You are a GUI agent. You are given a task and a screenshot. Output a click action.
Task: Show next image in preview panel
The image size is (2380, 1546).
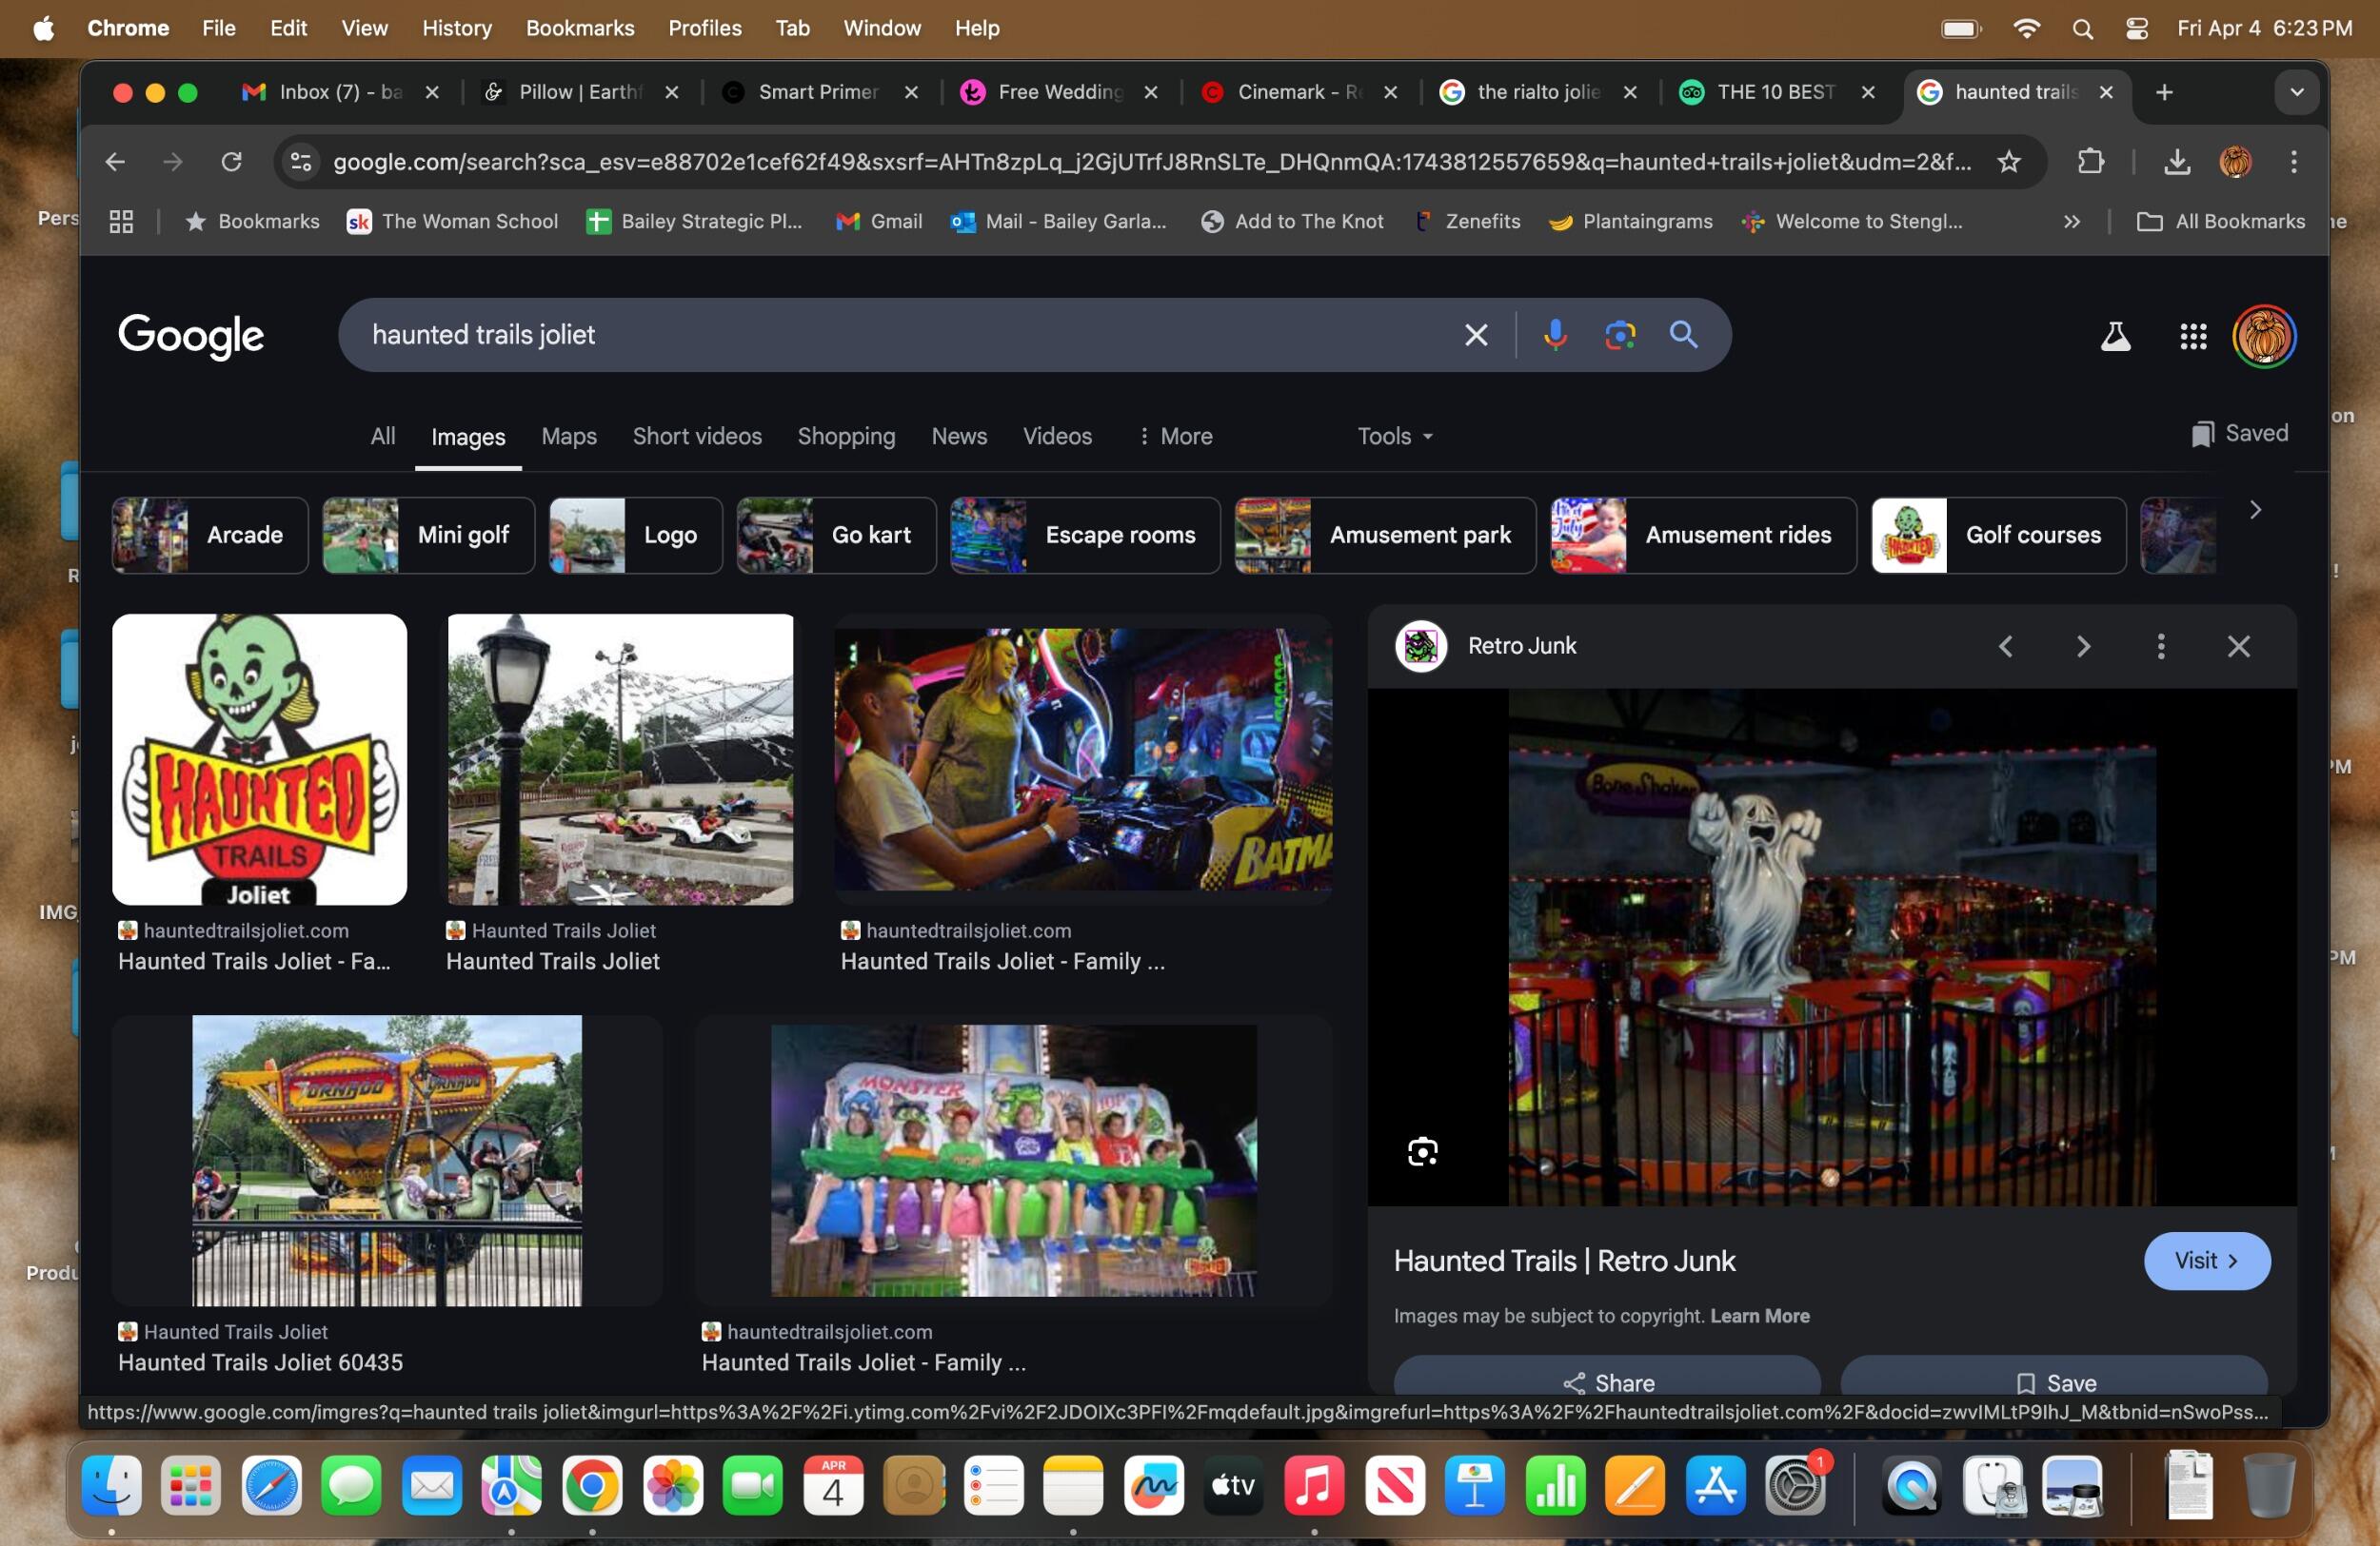(2083, 647)
